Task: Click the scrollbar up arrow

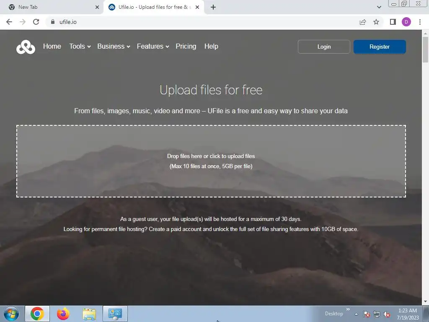Action: (425, 33)
